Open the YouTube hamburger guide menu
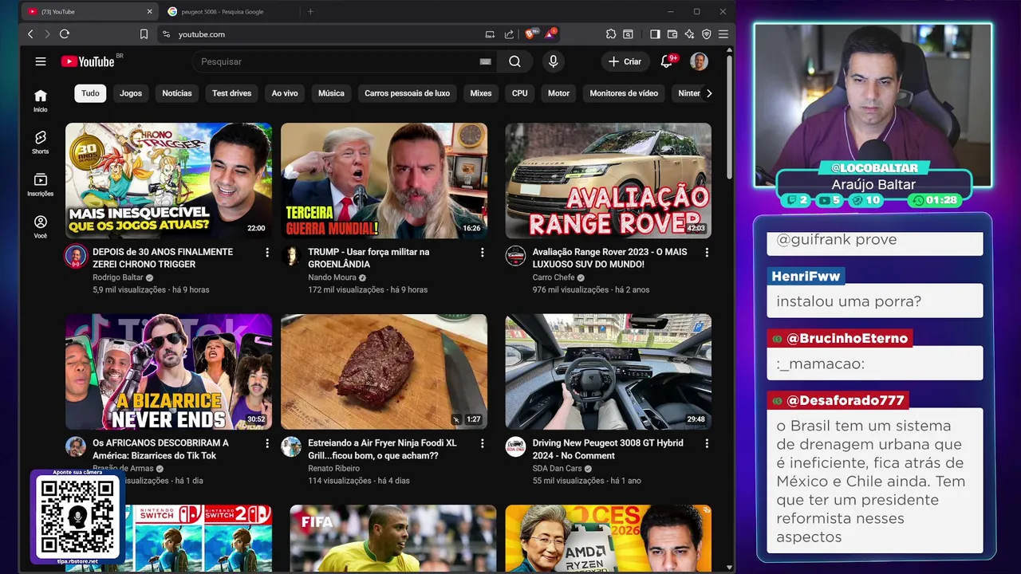Image resolution: width=1021 pixels, height=574 pixels. click(x=41, y=61)
